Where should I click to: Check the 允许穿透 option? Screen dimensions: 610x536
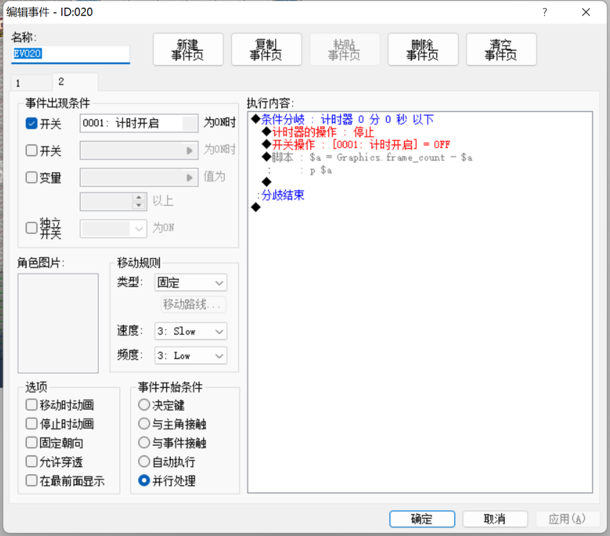31,461
